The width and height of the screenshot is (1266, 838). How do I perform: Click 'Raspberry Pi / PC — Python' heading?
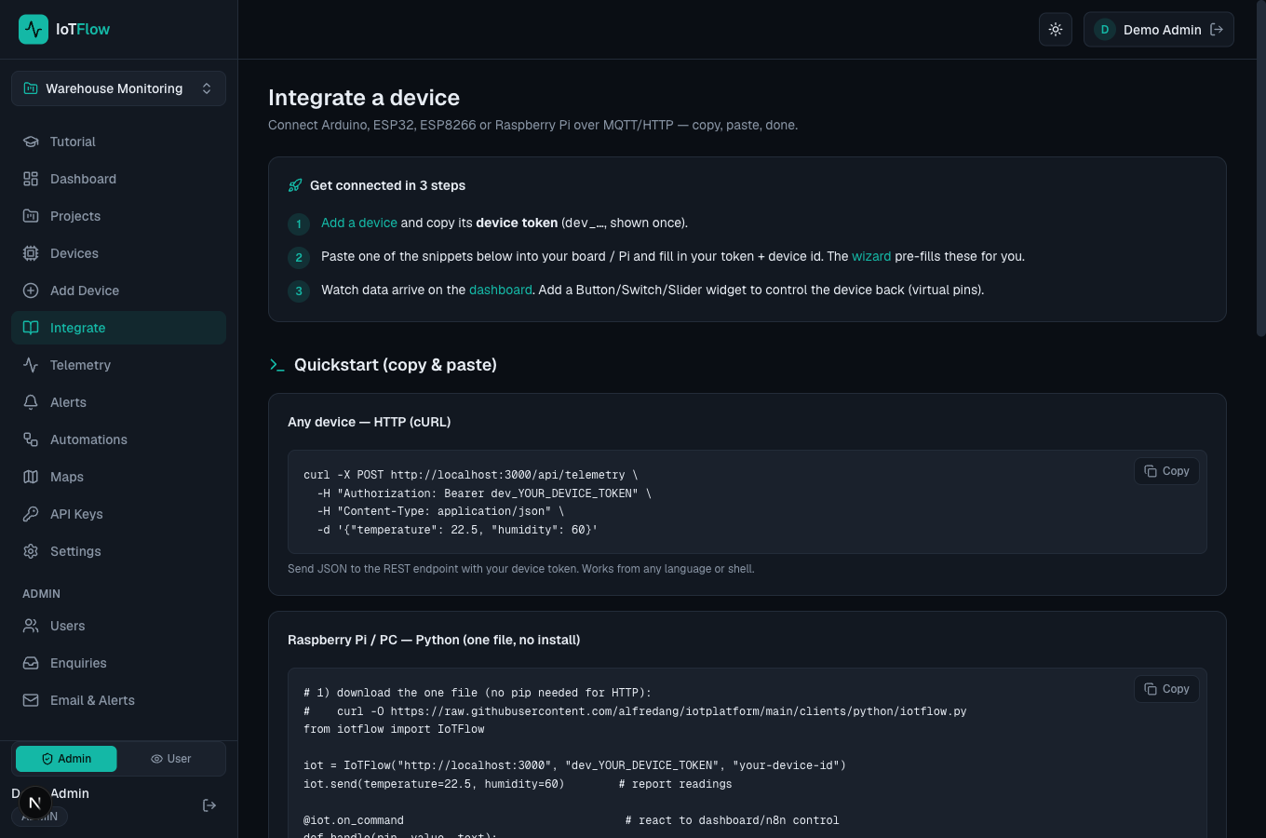coord(434,640)
